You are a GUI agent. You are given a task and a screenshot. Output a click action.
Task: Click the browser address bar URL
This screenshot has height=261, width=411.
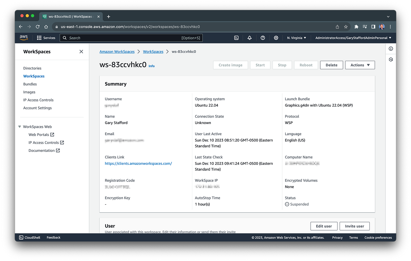(130, 27)
